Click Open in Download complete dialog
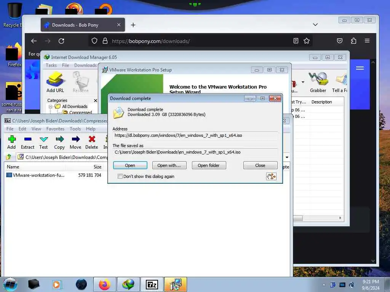The height and width of the screenshot is (292, 390). pos(130,165)
